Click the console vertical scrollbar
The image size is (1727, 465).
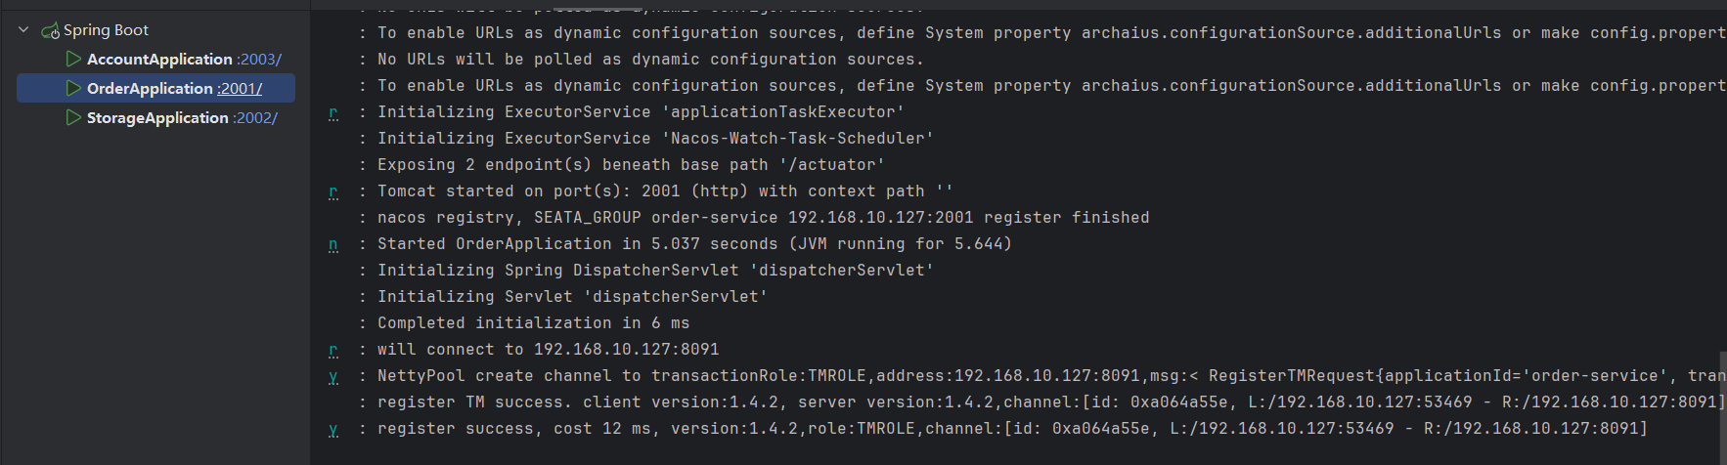1722,407
